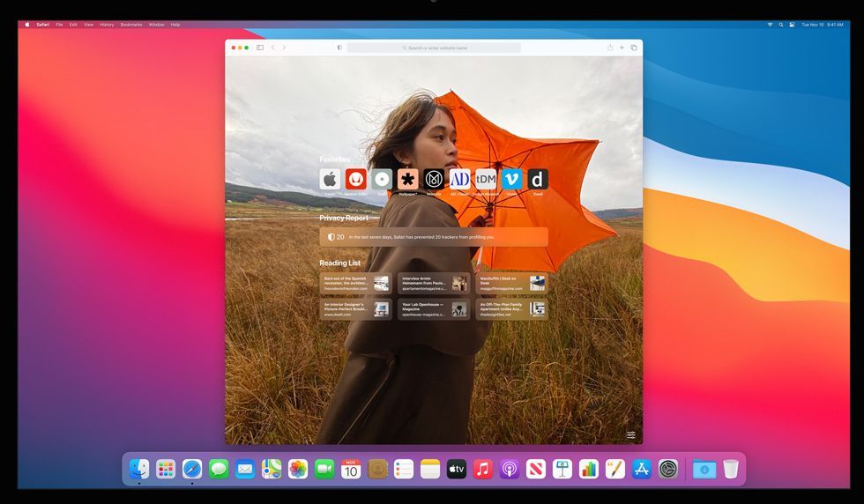The image size is (864, 504).
Task: Launch FaceTime from the Dock
Action: click(324, 470)
